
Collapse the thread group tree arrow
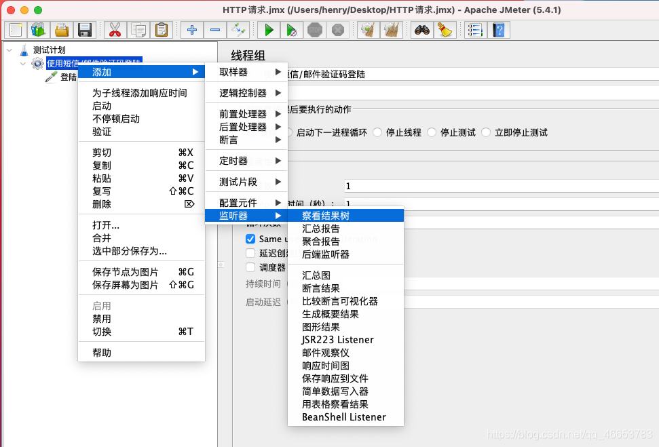click(x=22, y=64)
